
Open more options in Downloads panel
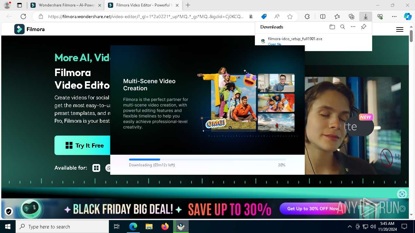click(x=353, y=27)
